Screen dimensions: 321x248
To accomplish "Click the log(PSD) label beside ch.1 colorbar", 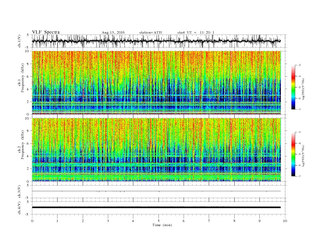I will 304,89.
